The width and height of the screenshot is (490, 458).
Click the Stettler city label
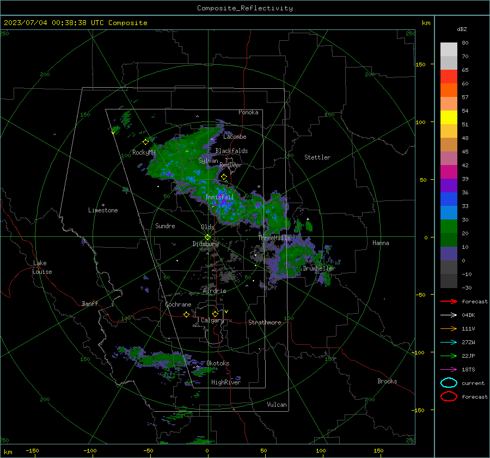pyautogui.click(x=317, y=157)
